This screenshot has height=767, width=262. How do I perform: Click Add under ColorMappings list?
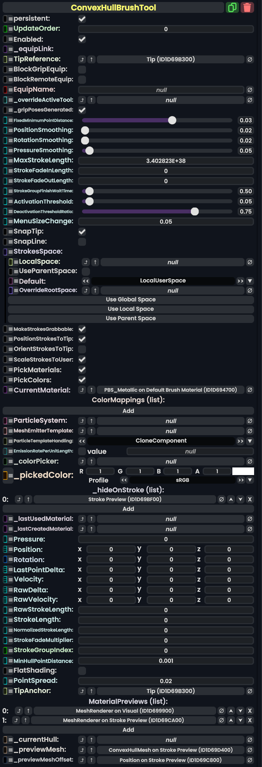click(x=128, y=411)
